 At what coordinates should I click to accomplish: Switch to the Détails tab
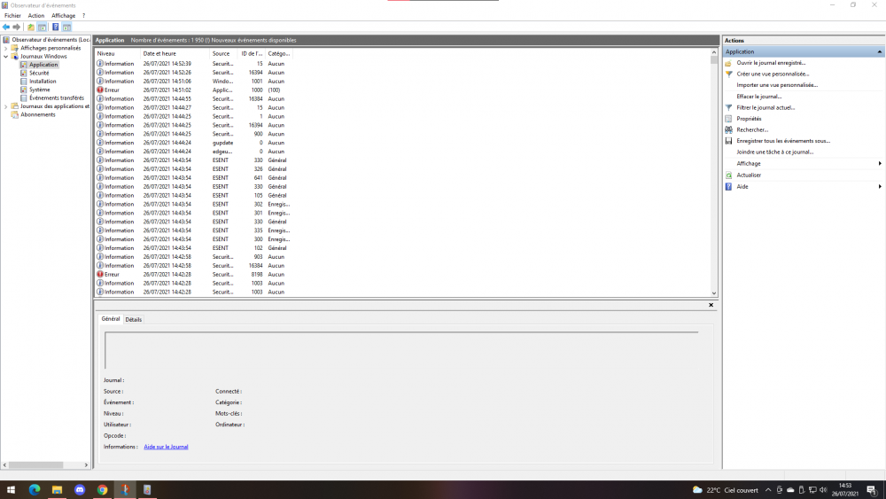point(134,319)
